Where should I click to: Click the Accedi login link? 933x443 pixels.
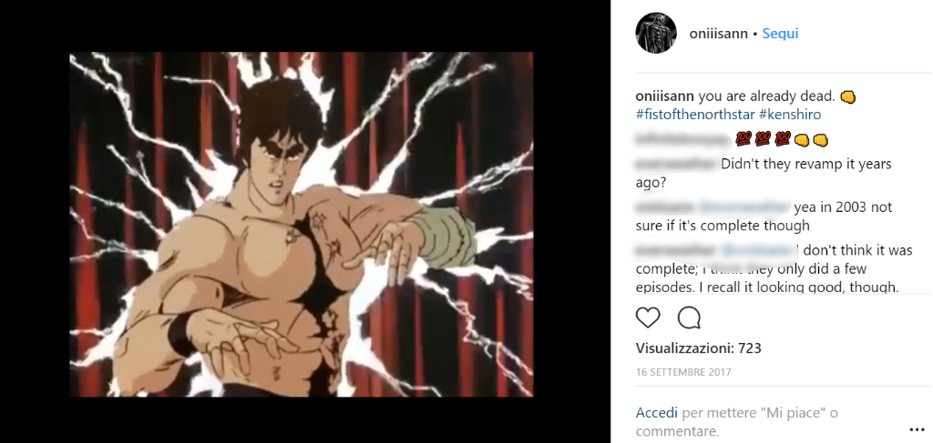pyautogui.click(x=657, y=412)
